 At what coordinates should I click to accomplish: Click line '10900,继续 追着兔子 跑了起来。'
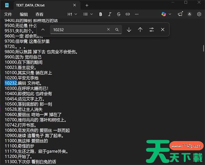point(34,136)
